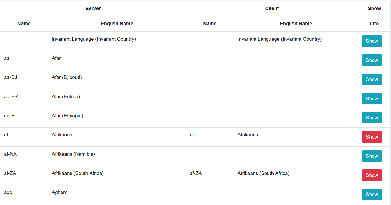Select the Afrikaans text in Client column
Image resolution: width=391 pixels, height=205 pixels.
tap(247, 135)
